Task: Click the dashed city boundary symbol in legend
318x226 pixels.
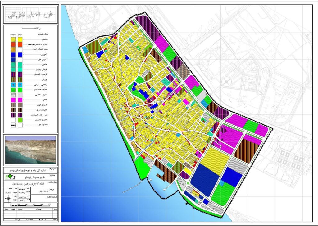Action: pyautogui.click(x=13, y=125)
